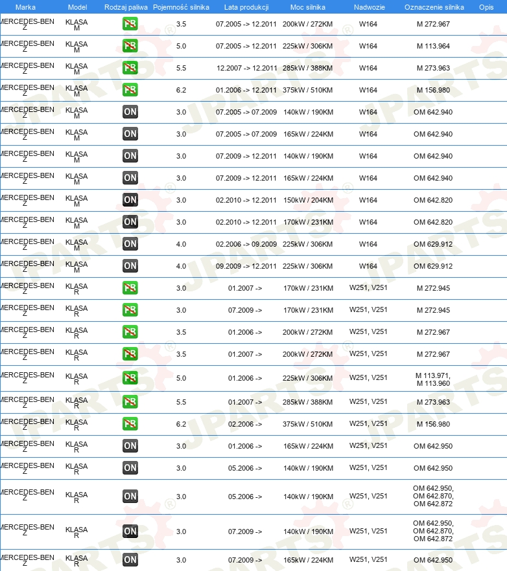Image resolution: width=507 pixels, height=571 pixels.
Task: Click petrol icon in W164 375kW / 510KM row
Action: 130,89
